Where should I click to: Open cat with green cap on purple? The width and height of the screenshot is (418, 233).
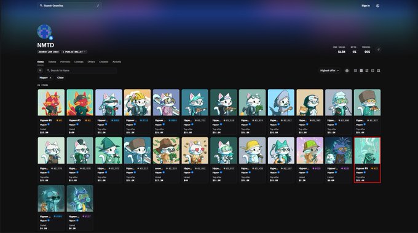(310, 151)
